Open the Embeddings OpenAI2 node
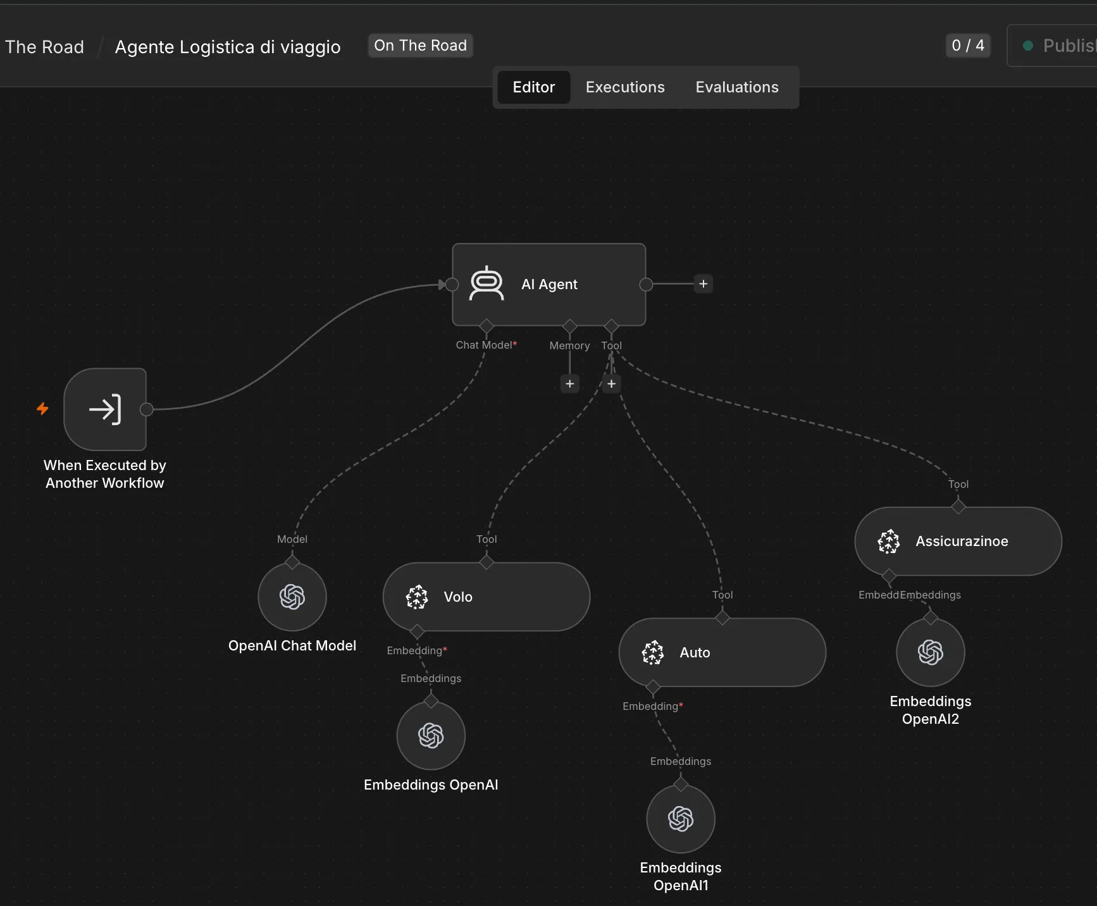 (931, 652)
